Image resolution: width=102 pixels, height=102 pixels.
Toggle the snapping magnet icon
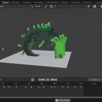point(51,6)
